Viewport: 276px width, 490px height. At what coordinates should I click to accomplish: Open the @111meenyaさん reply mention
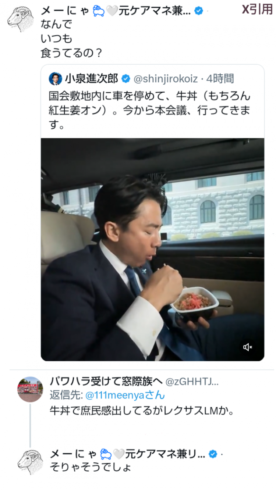[125, 395]
